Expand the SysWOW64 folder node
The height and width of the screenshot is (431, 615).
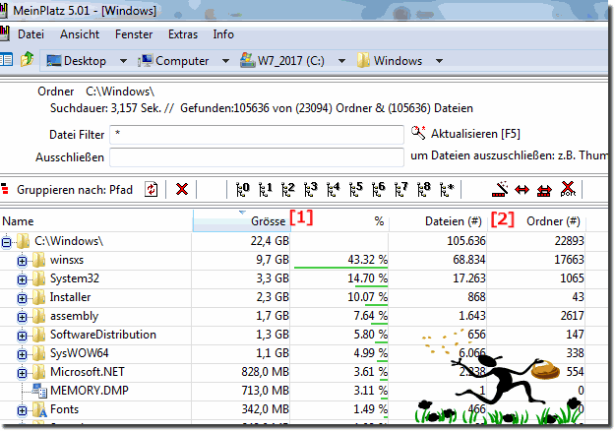click(x=22, y=354)
